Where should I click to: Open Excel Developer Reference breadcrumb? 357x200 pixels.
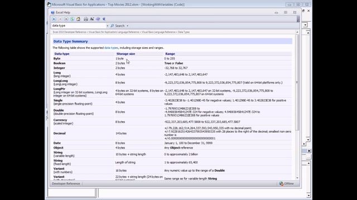[69, 32]
